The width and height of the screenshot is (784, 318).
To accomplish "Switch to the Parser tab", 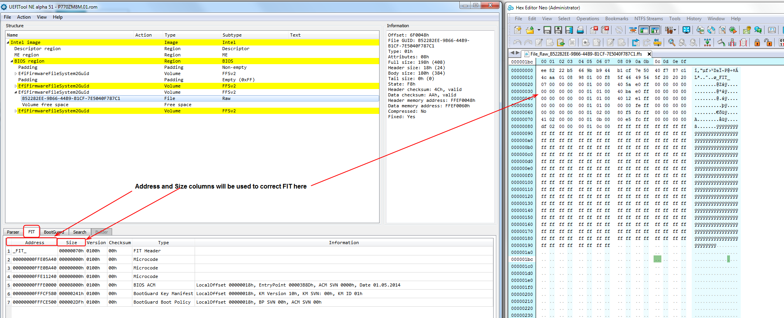I will pyautogui.click(x=13, y=232).
